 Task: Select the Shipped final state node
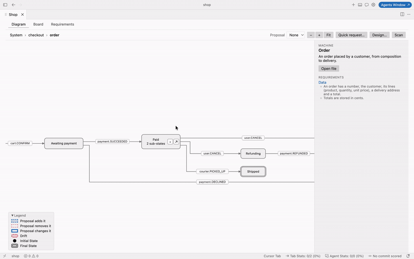[x=253, y=172]
